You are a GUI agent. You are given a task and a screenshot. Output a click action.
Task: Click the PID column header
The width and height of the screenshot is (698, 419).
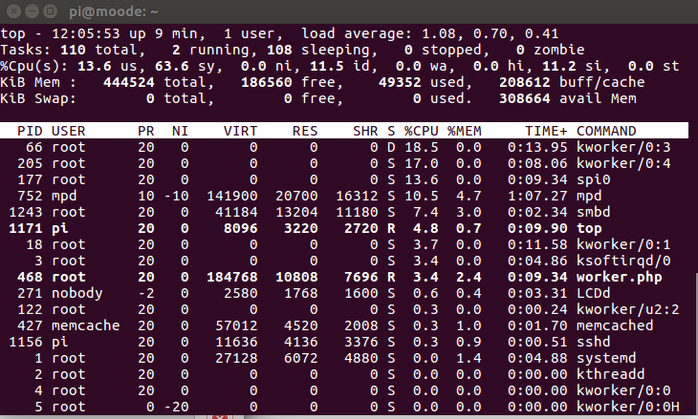(30, 131)
